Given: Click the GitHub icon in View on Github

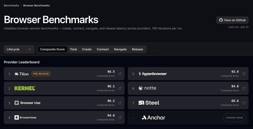Looking at the screenshot, I should [x=221, y=20].
